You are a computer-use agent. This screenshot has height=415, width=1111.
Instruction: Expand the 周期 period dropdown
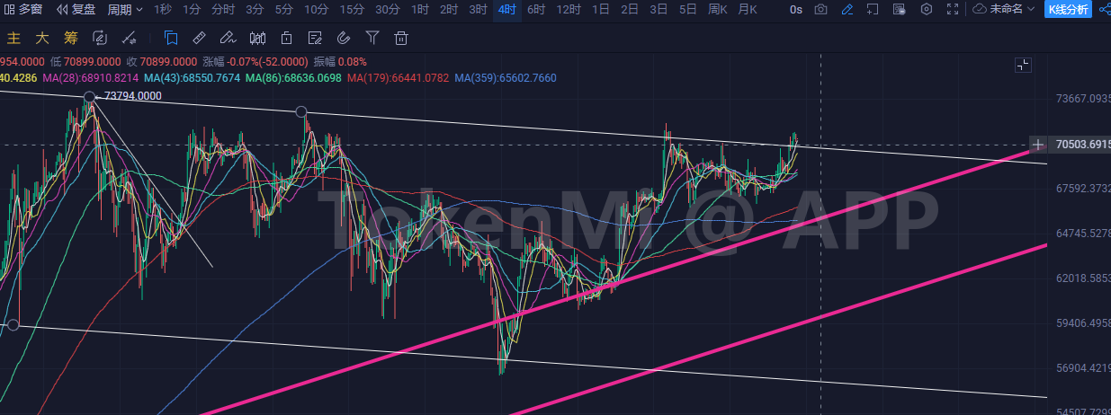[124, 10]
